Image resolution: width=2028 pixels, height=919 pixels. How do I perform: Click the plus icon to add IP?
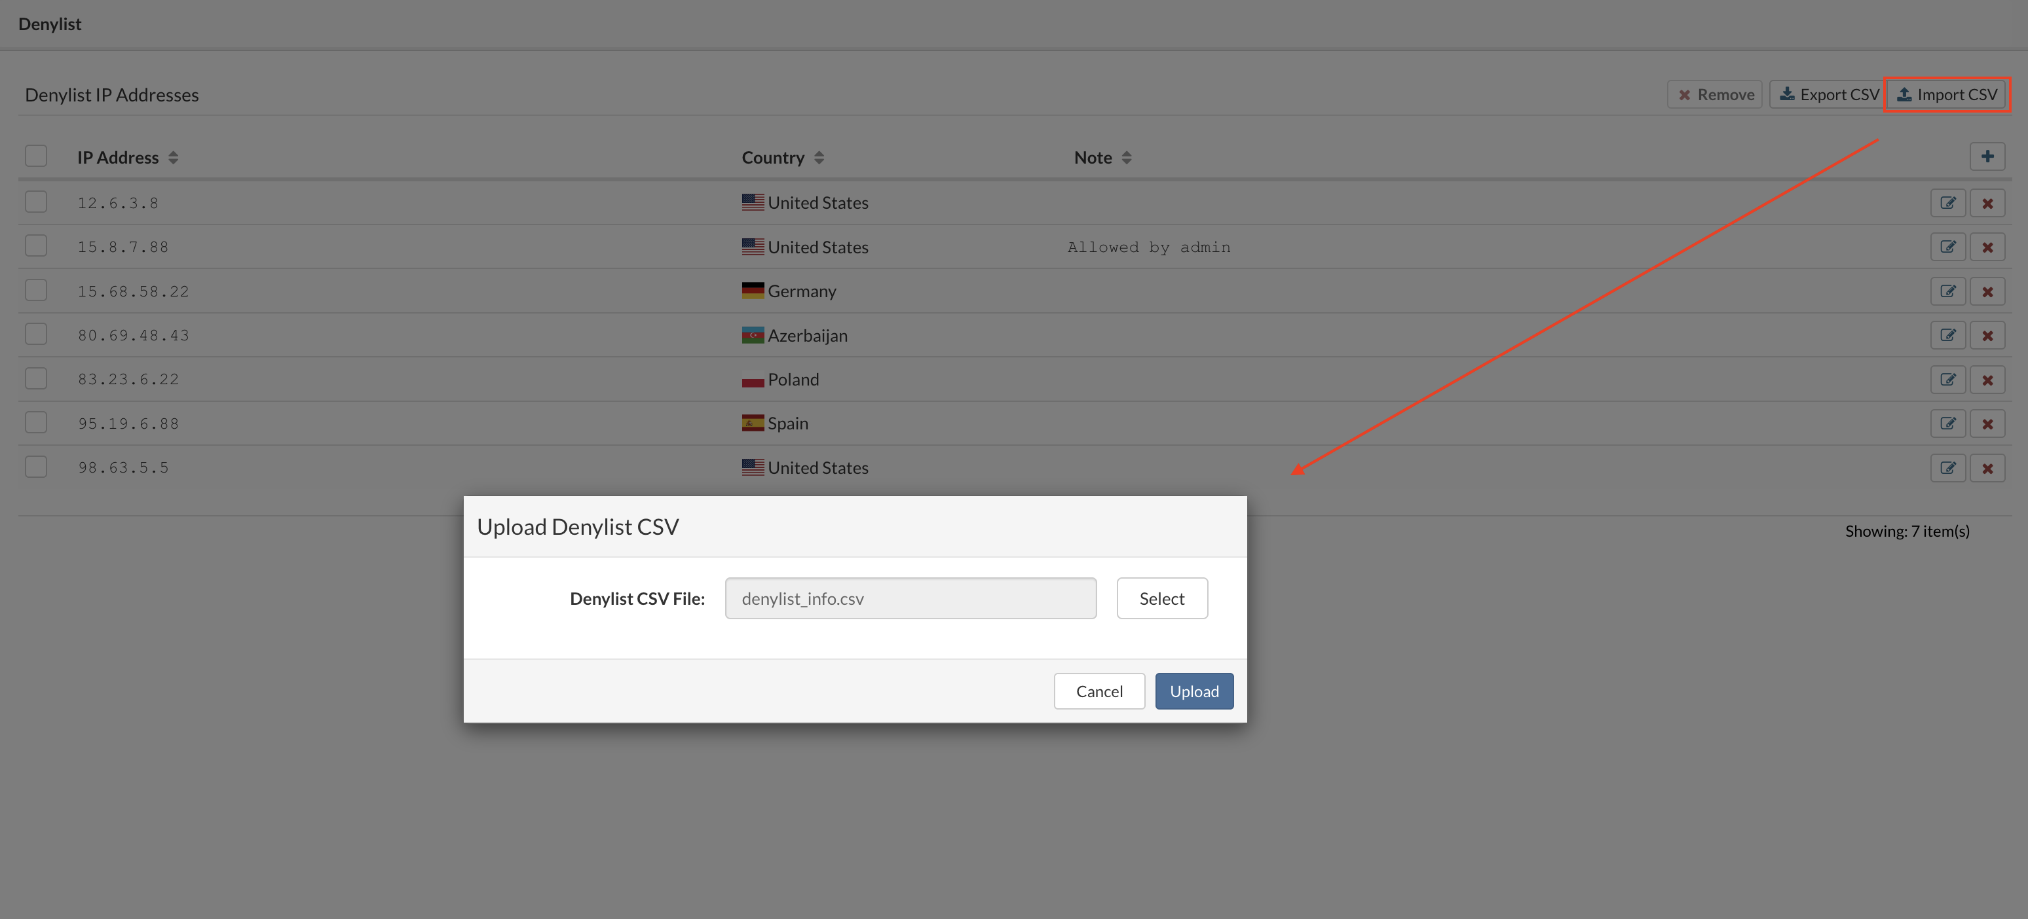[x=1987, y=156]
